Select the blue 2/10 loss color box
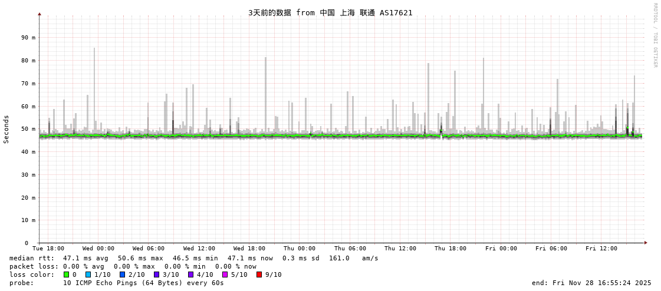 coord(122,275)
